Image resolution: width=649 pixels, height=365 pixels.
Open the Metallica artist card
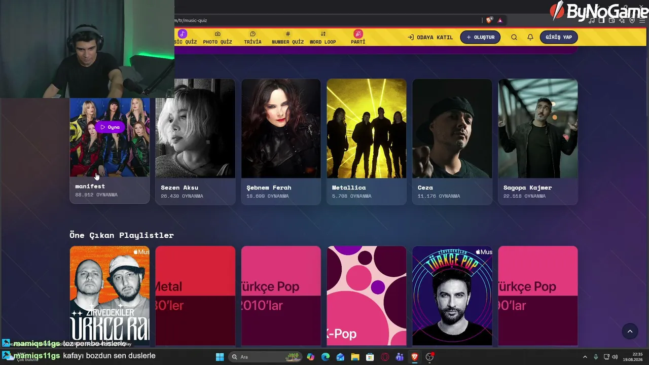(x=367, y=142)
